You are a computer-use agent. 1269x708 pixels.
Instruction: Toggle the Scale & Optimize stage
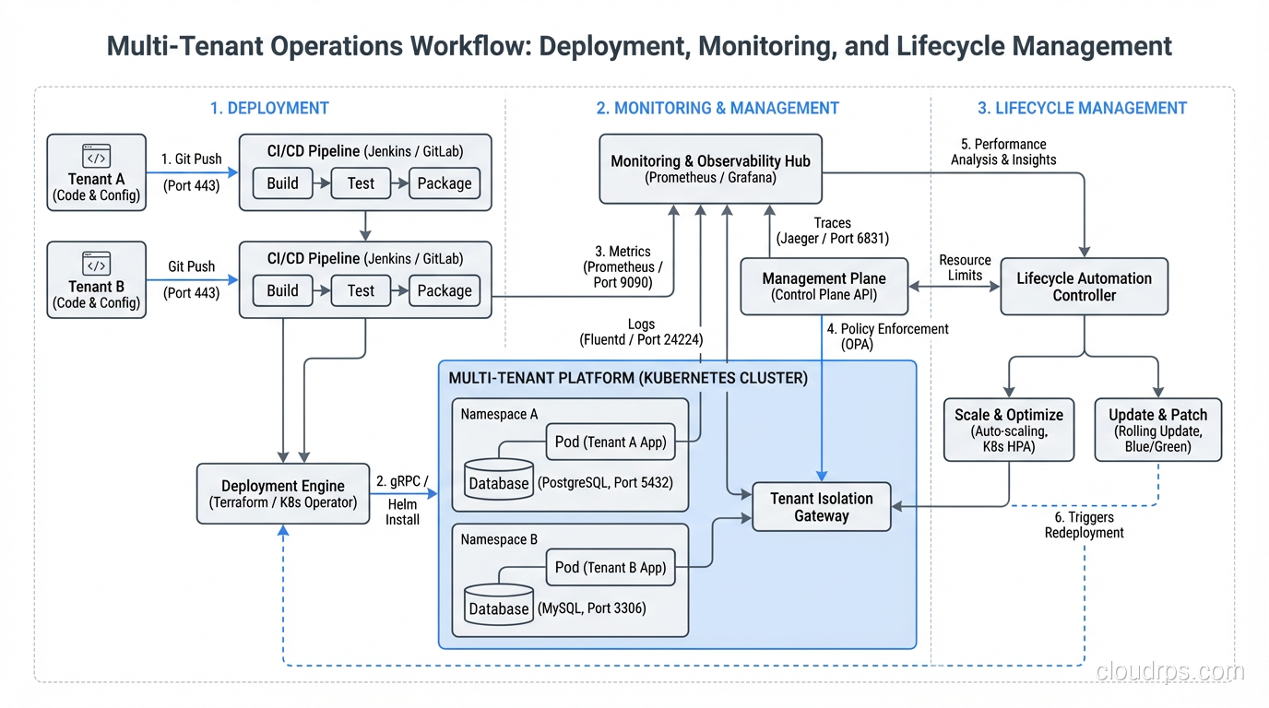point(1008,430)
